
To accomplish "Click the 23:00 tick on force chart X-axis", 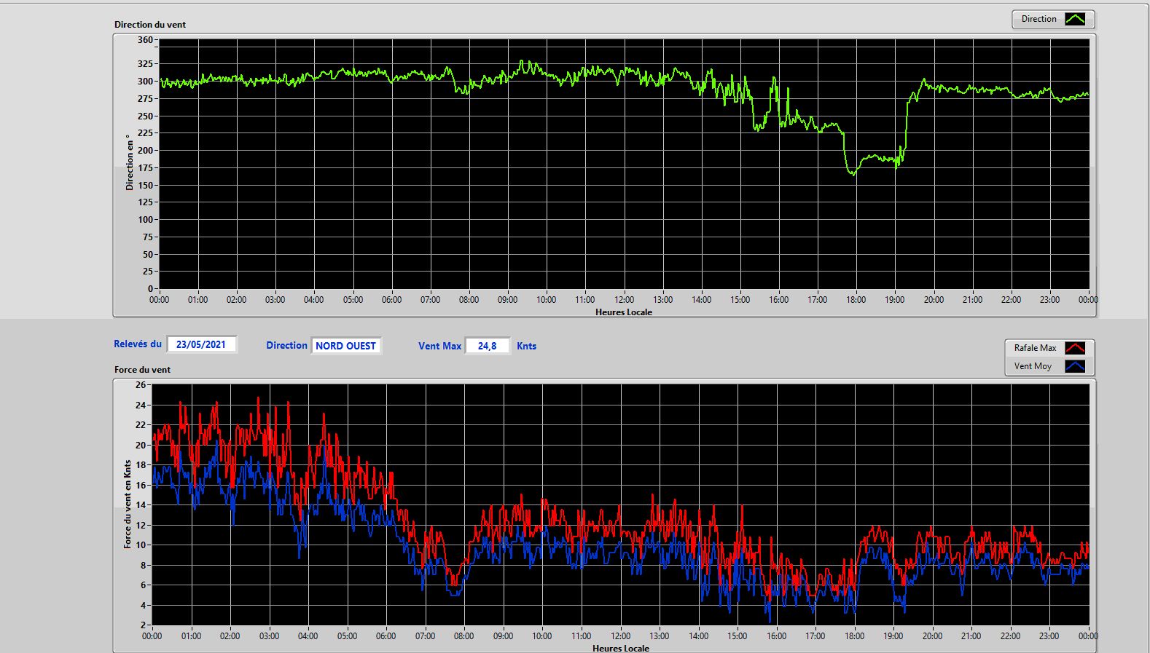I will tap(1049, 636).
